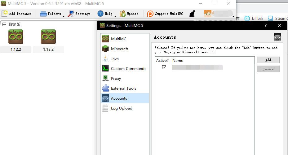288x155 pixels.
Task: Click the account avatar head icon
Action: (x=207, y=14)
